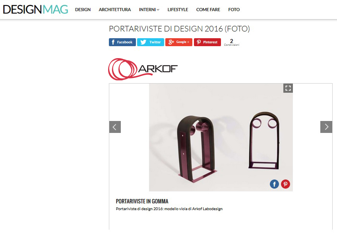
Task: Go to the Architettura section
Action: tap(115, 10)
